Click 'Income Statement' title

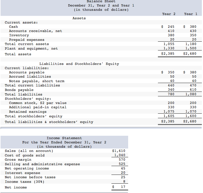pyautogui.click(x=64, y=138)
